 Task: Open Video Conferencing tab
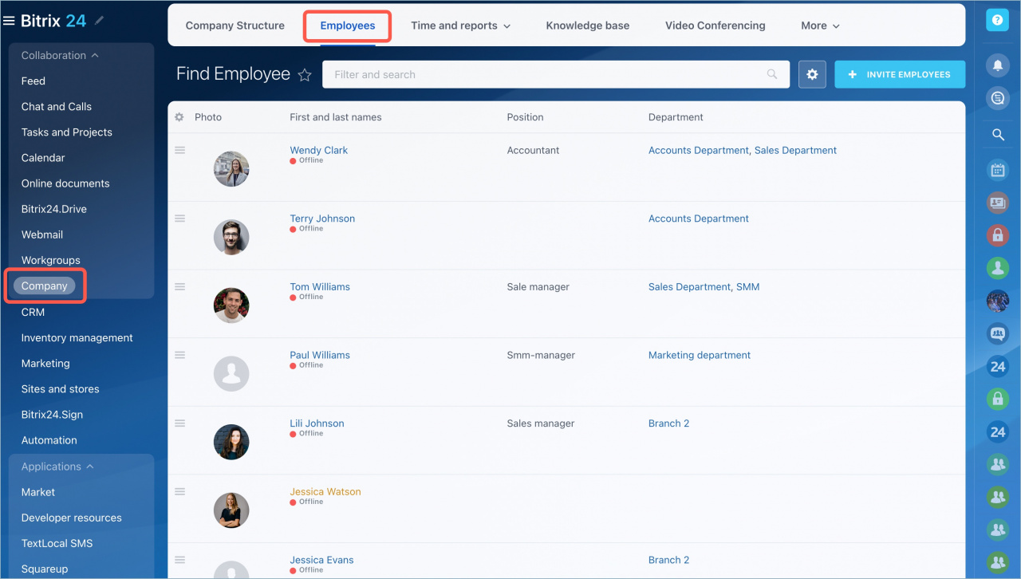pos(715,26)
